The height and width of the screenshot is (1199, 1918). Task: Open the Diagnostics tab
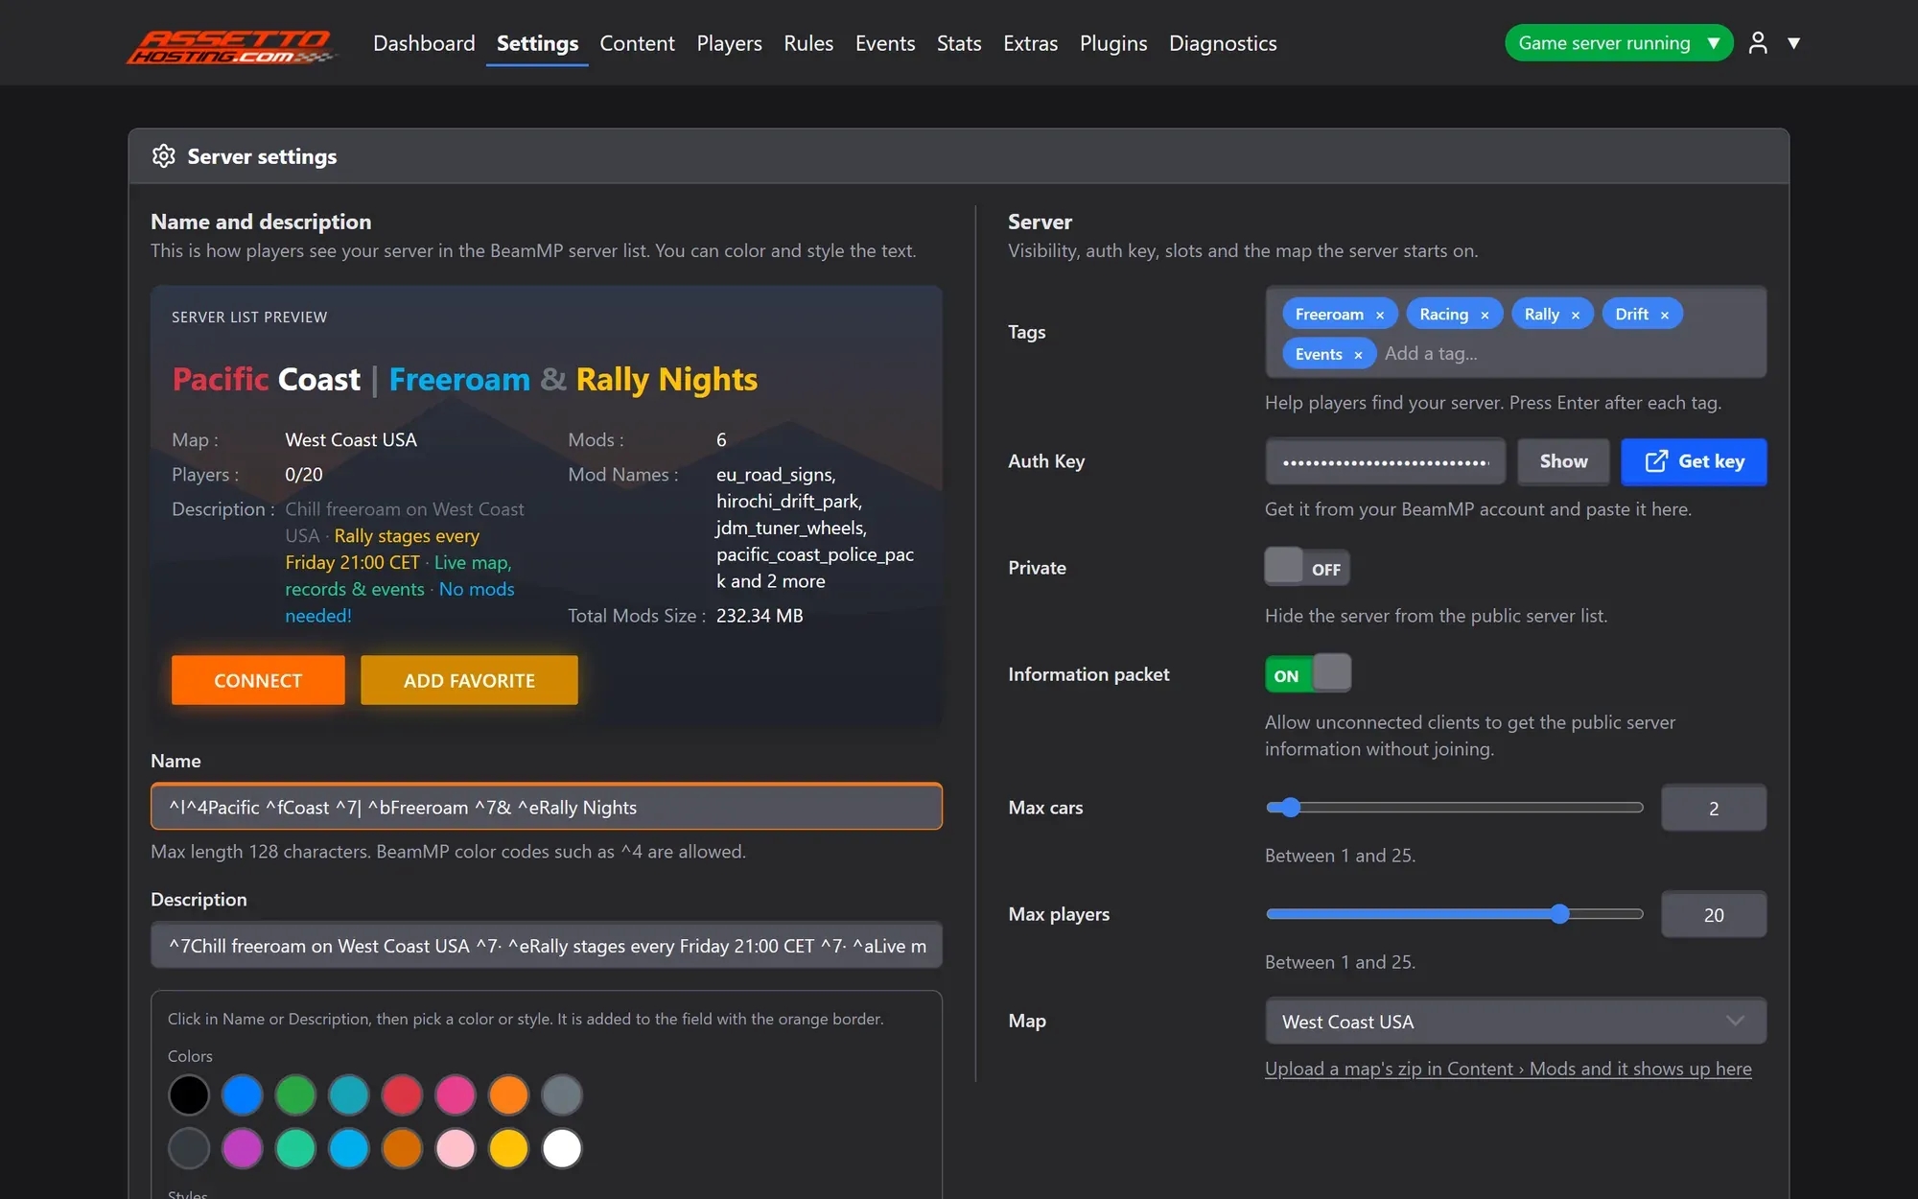tap(1223, 43)
